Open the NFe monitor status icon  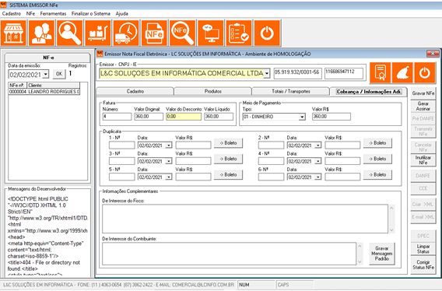click(211, 33)
